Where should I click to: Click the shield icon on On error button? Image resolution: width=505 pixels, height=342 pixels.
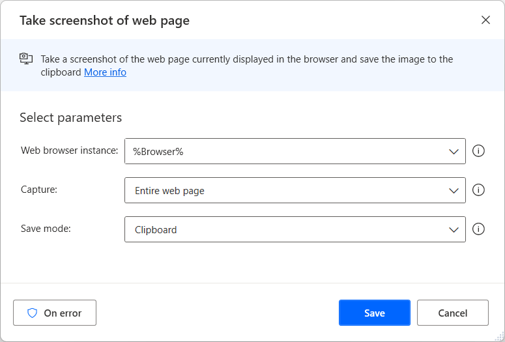tap(32, 313)
